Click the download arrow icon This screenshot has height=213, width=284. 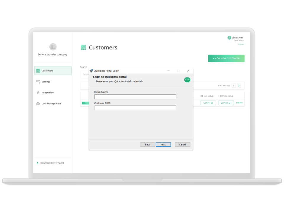38,163
